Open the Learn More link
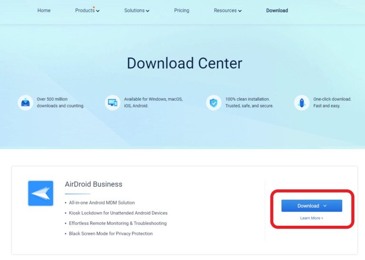This screenshot has width=365, height=260. [312, 218]
